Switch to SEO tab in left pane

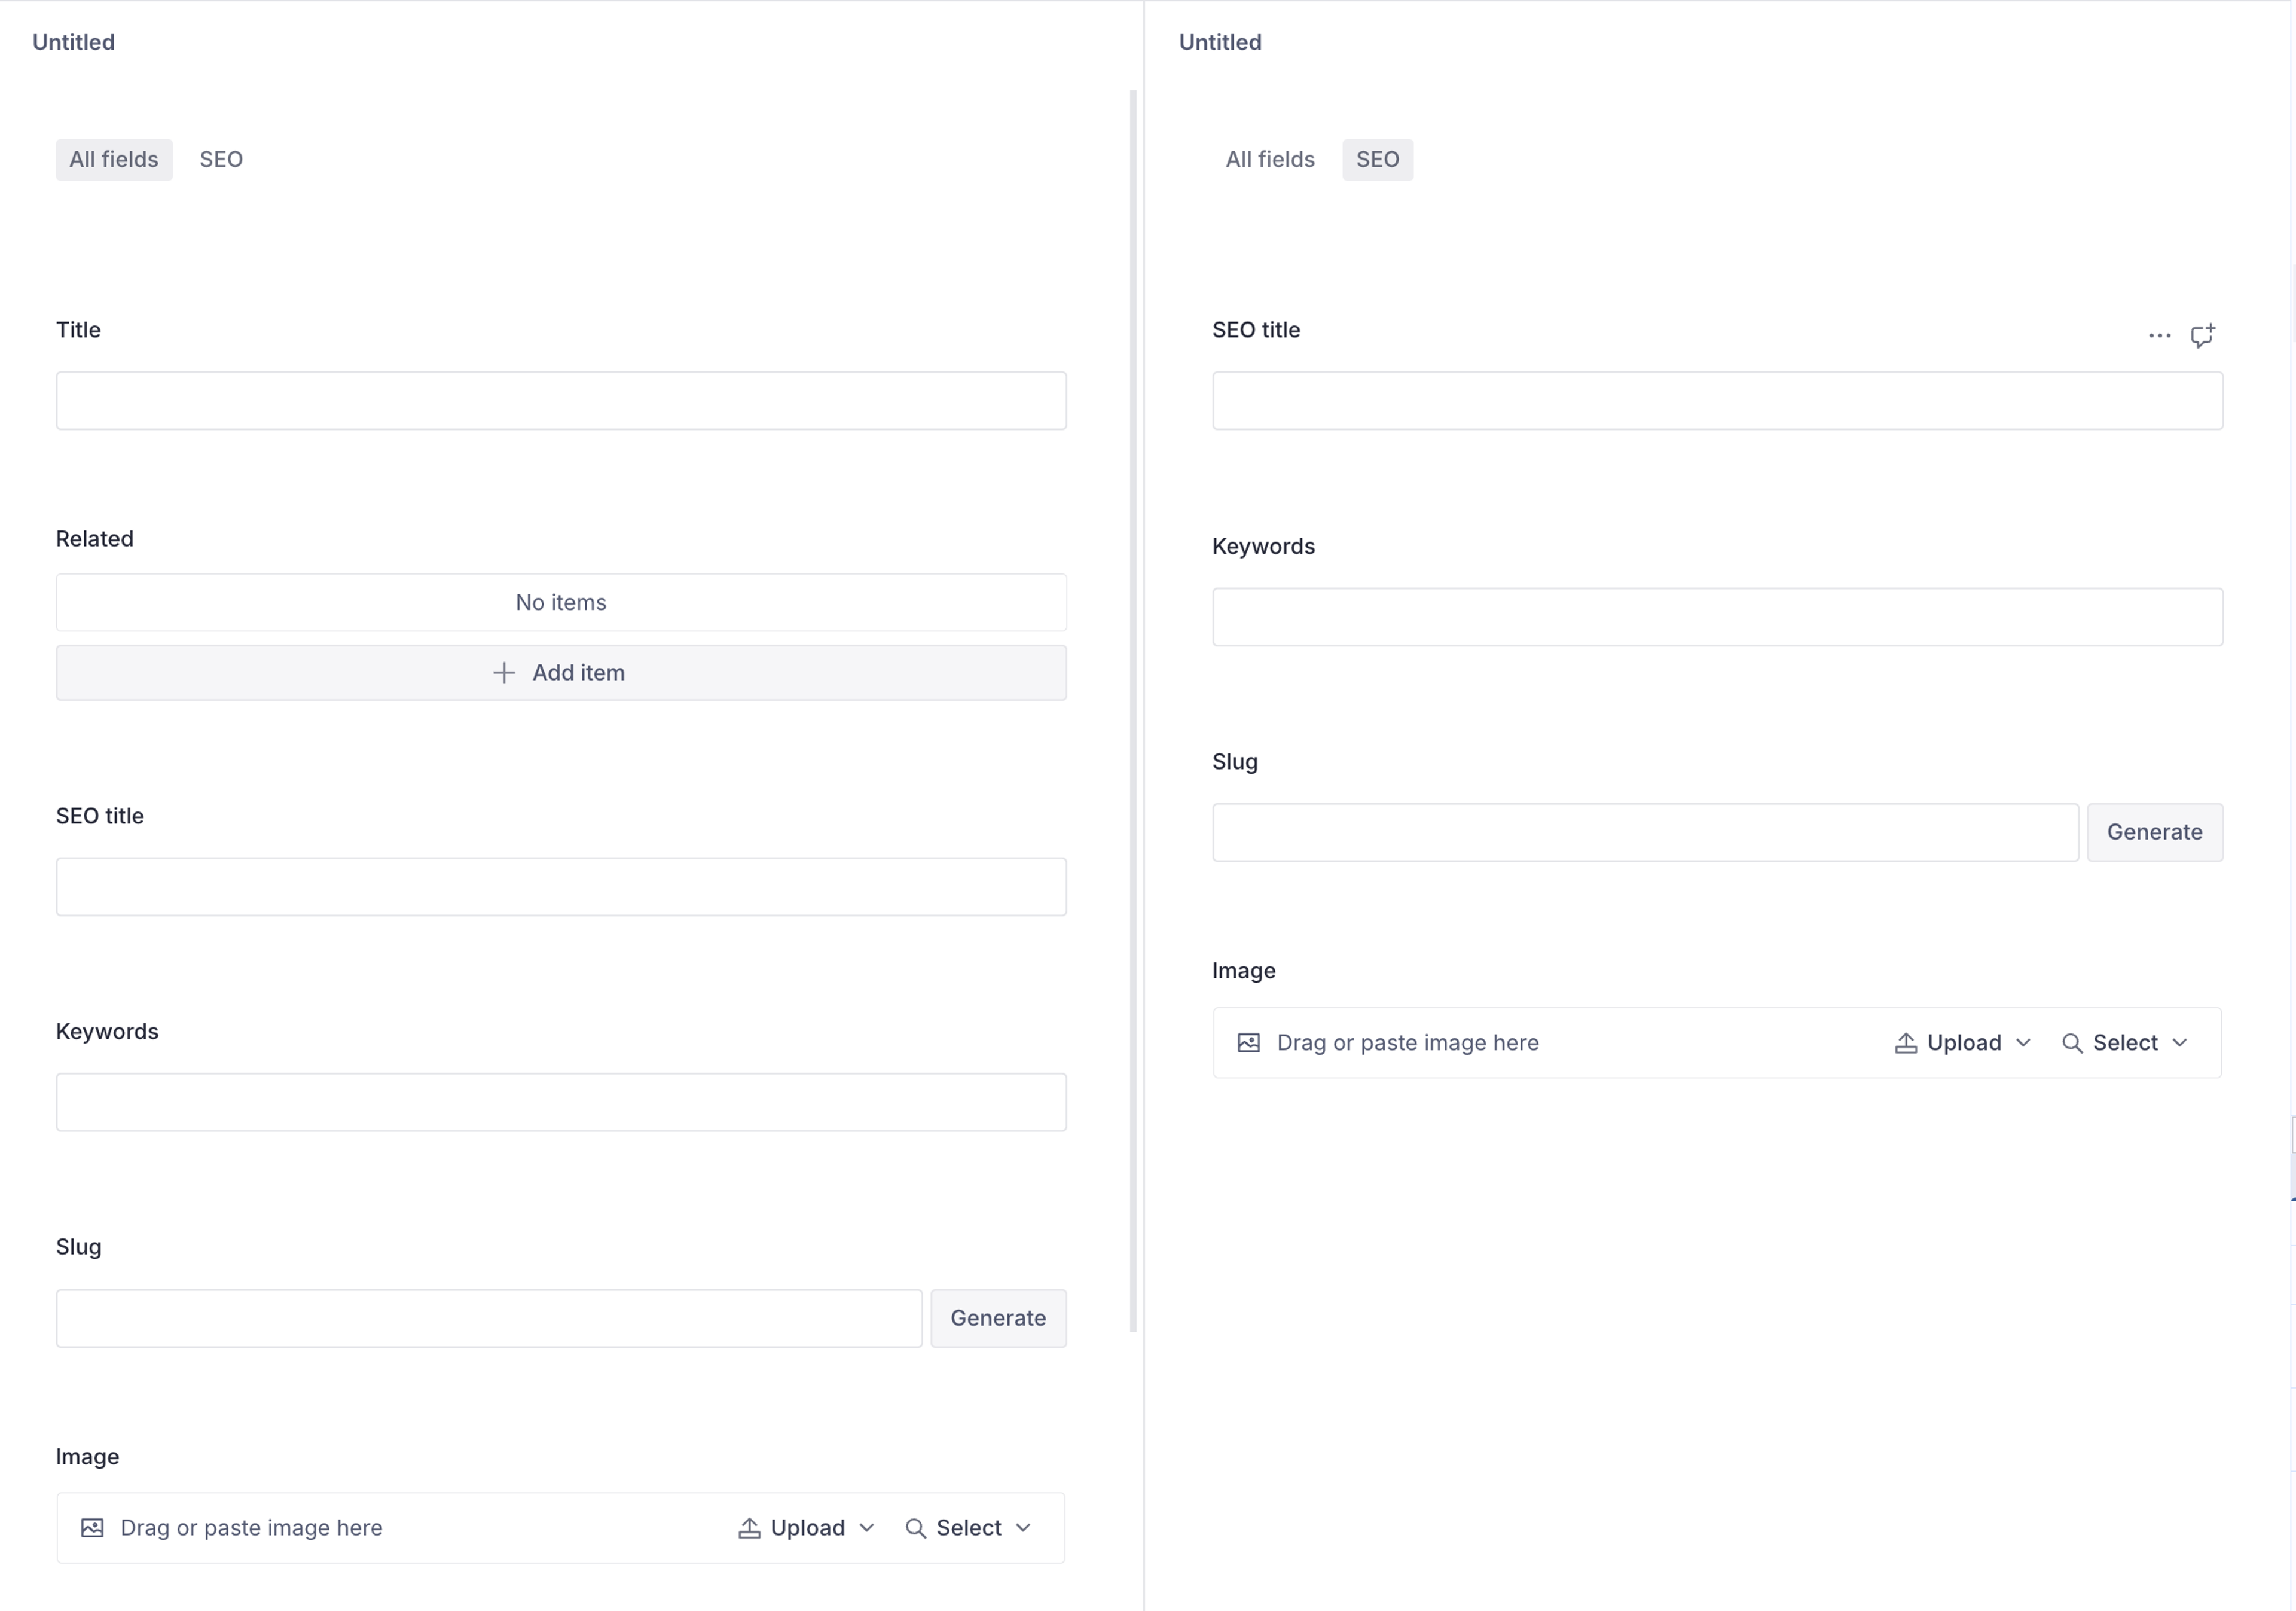221,160
